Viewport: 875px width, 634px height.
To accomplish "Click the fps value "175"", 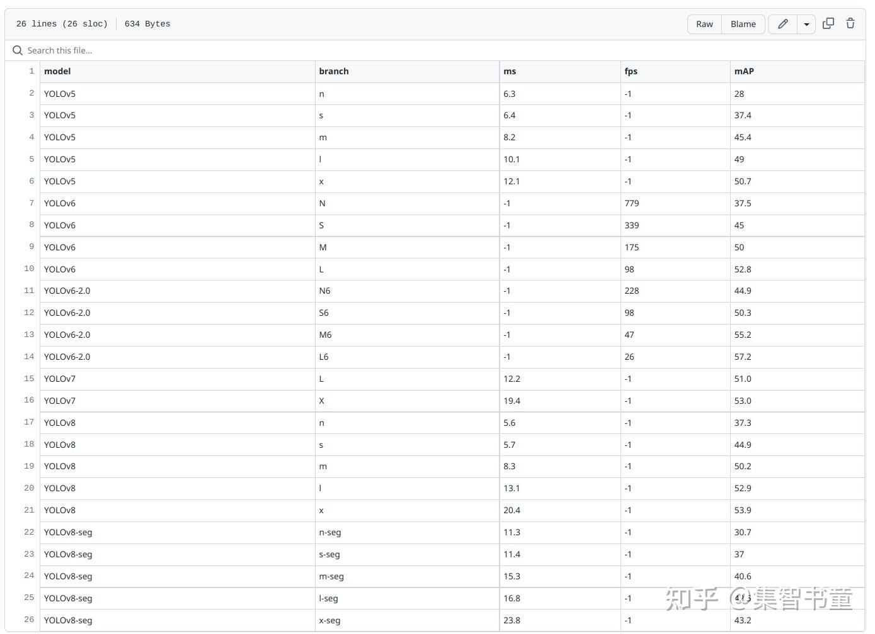I will [x=632, y=247].
